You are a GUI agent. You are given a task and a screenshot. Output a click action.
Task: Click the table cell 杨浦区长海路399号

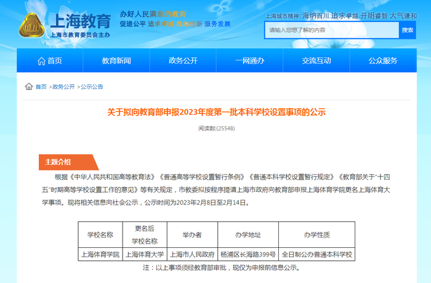248,255
